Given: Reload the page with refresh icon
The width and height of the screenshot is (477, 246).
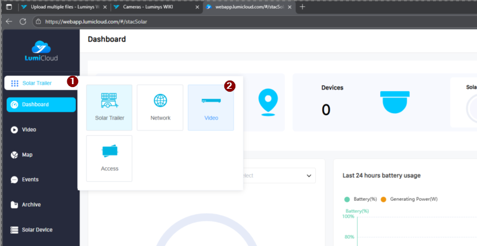Looking at the screenshot, I should click(x=23, y=21).
